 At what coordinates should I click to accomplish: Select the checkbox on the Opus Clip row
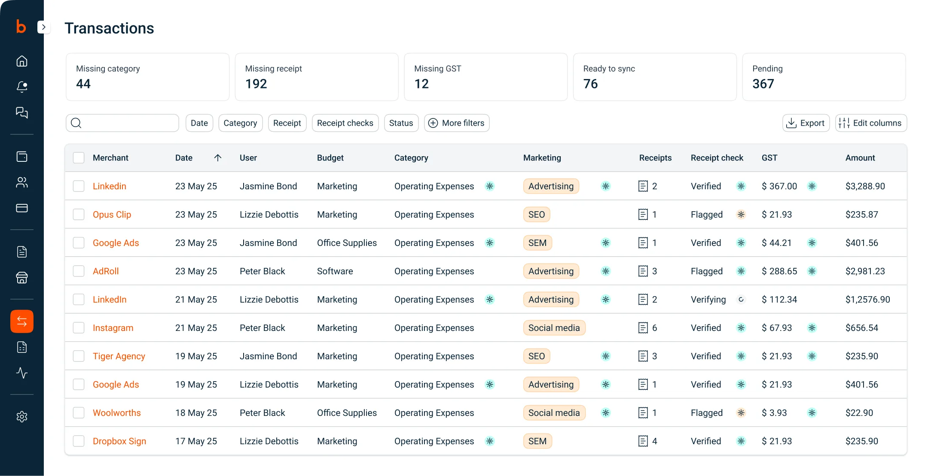[x=79, y=214]
